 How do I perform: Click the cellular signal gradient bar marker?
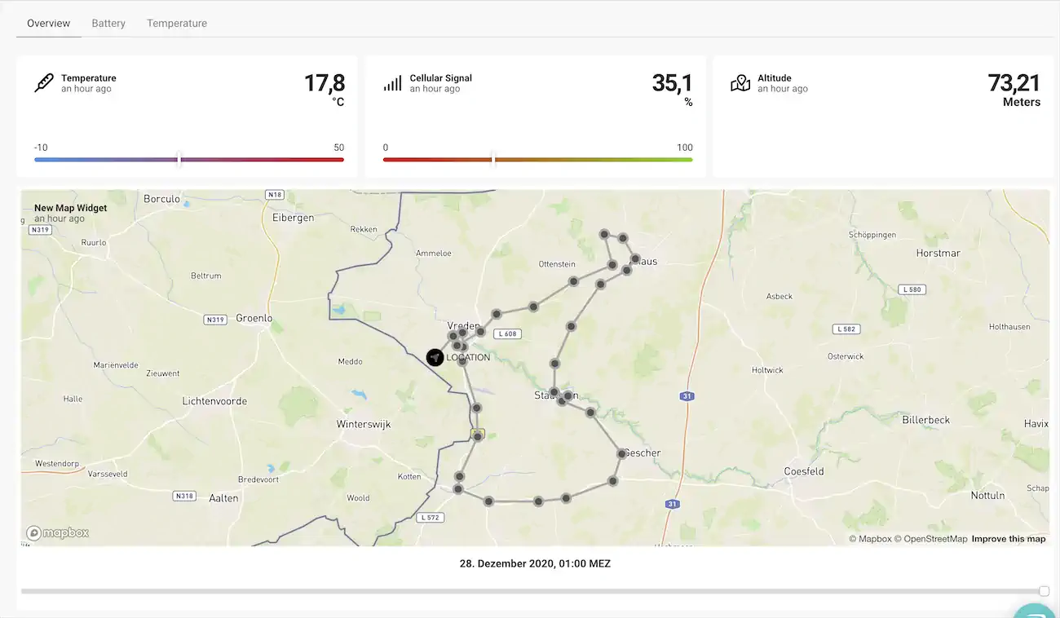point(492,159)
